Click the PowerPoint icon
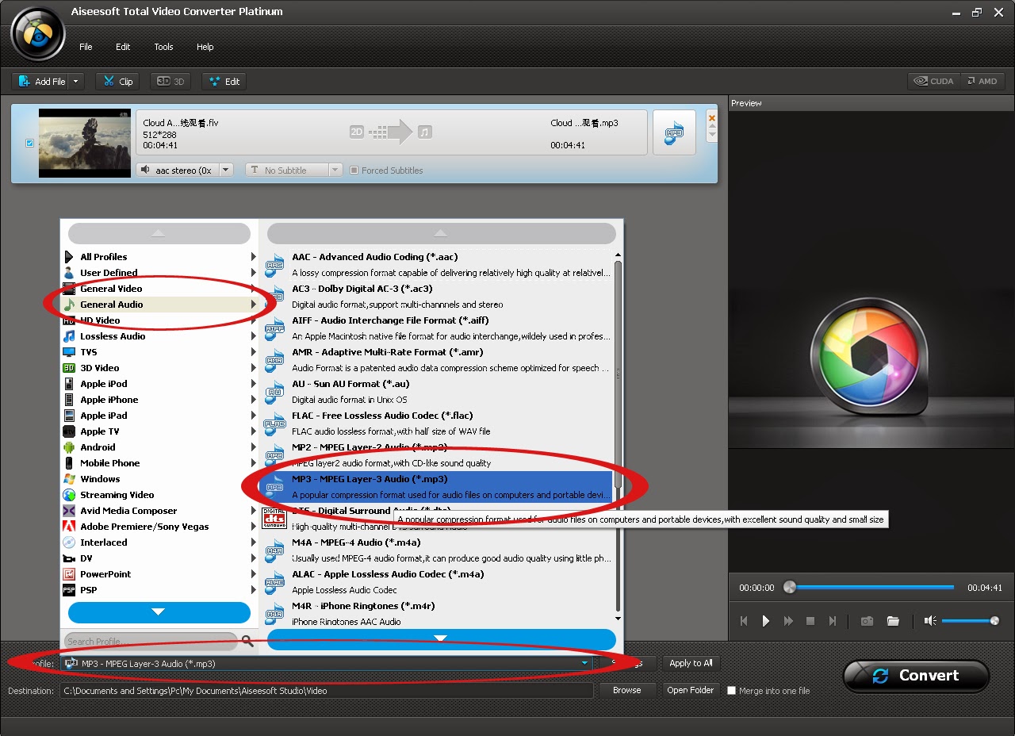 point(69,574)
